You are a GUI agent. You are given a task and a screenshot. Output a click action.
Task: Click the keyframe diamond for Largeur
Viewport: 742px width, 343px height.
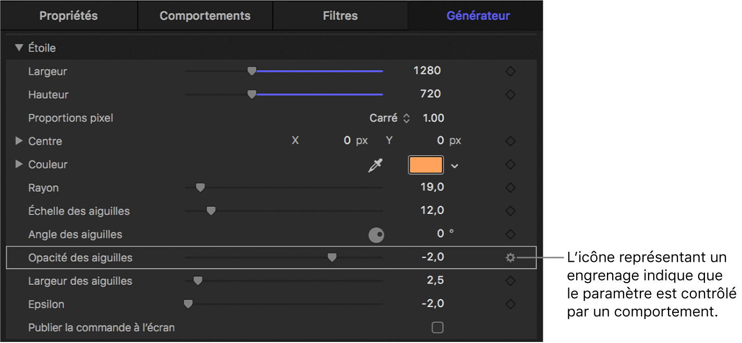[x=510, y=71]
